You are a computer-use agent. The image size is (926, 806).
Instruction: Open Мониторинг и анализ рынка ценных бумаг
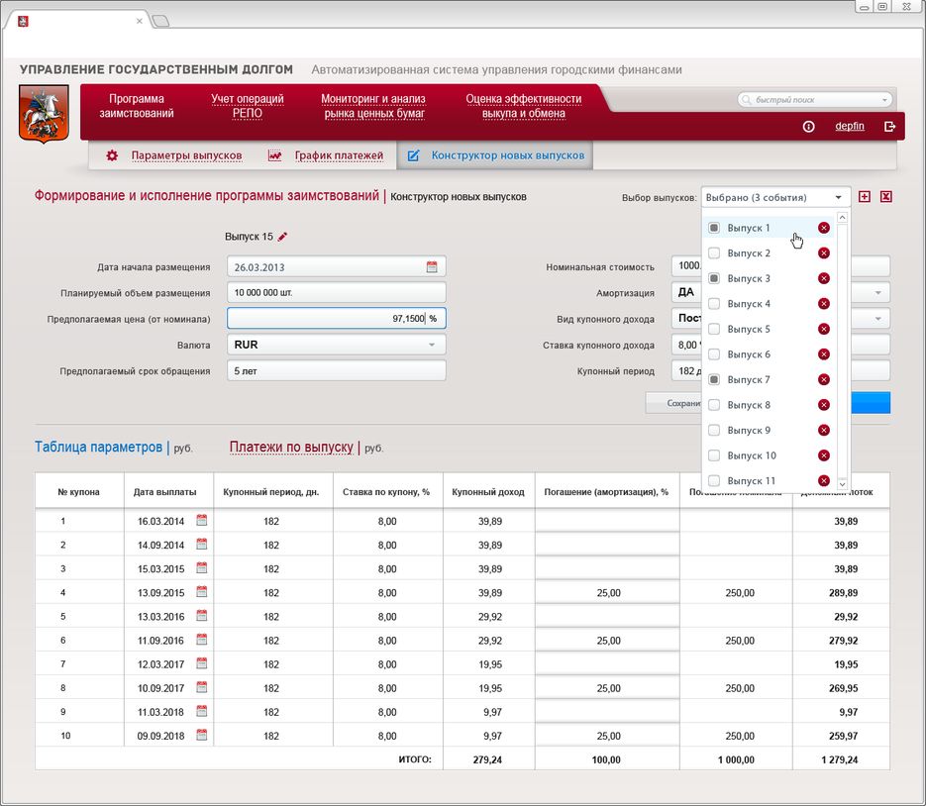coord(373,106)
